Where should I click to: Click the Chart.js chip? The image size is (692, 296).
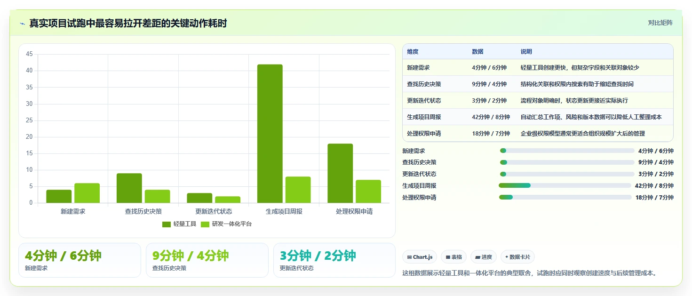[x=420, y=257]
